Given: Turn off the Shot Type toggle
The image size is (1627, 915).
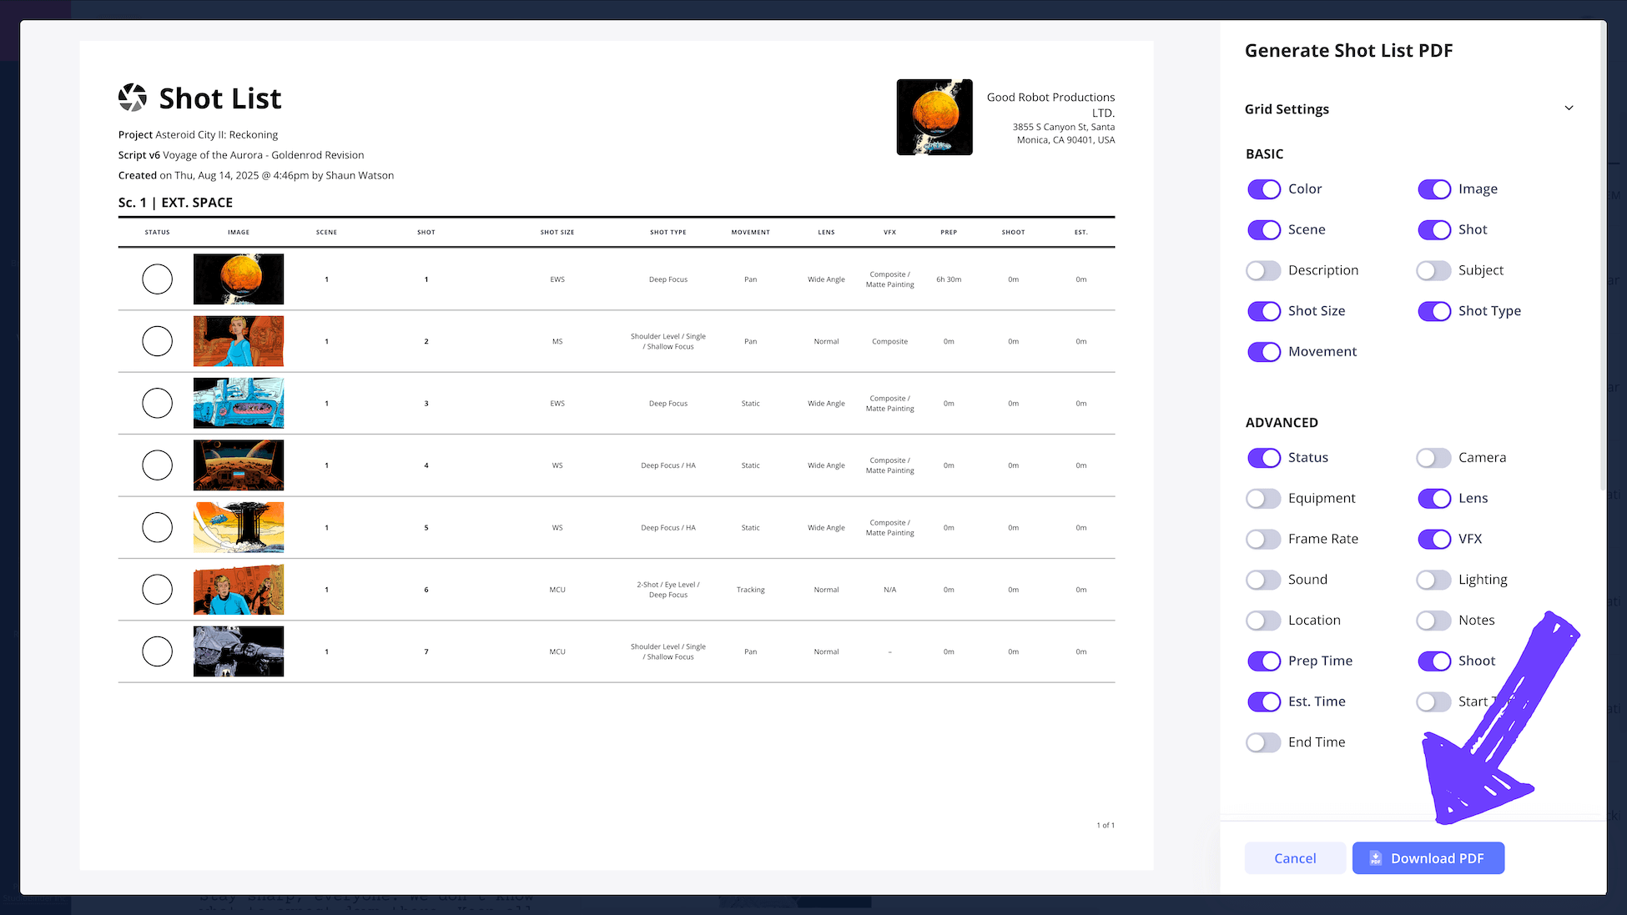Looking at the screenshot, I should pyautogui.click(x=1434, y=311).
